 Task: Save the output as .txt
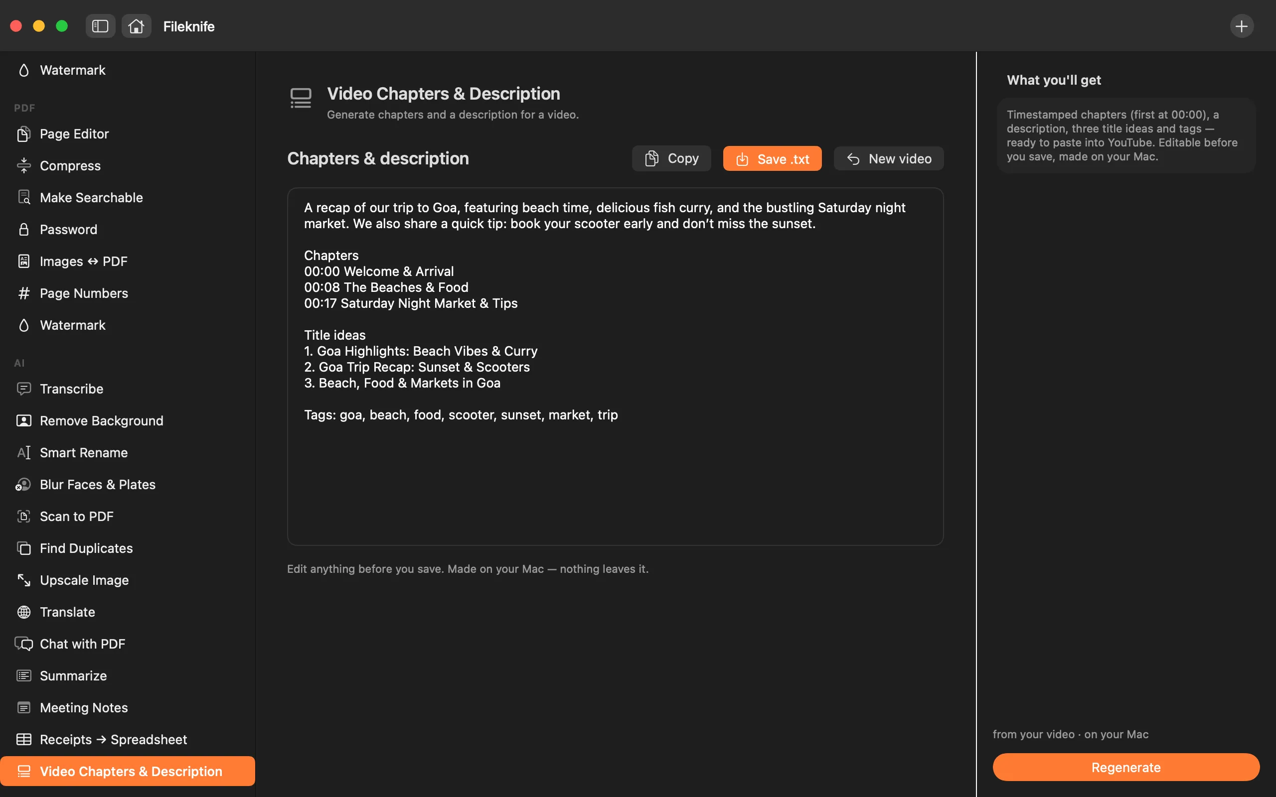(x=772, y=159)
